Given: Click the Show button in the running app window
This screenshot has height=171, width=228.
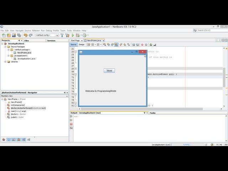Looking at the screenshot, I should [x=109, y=71].
